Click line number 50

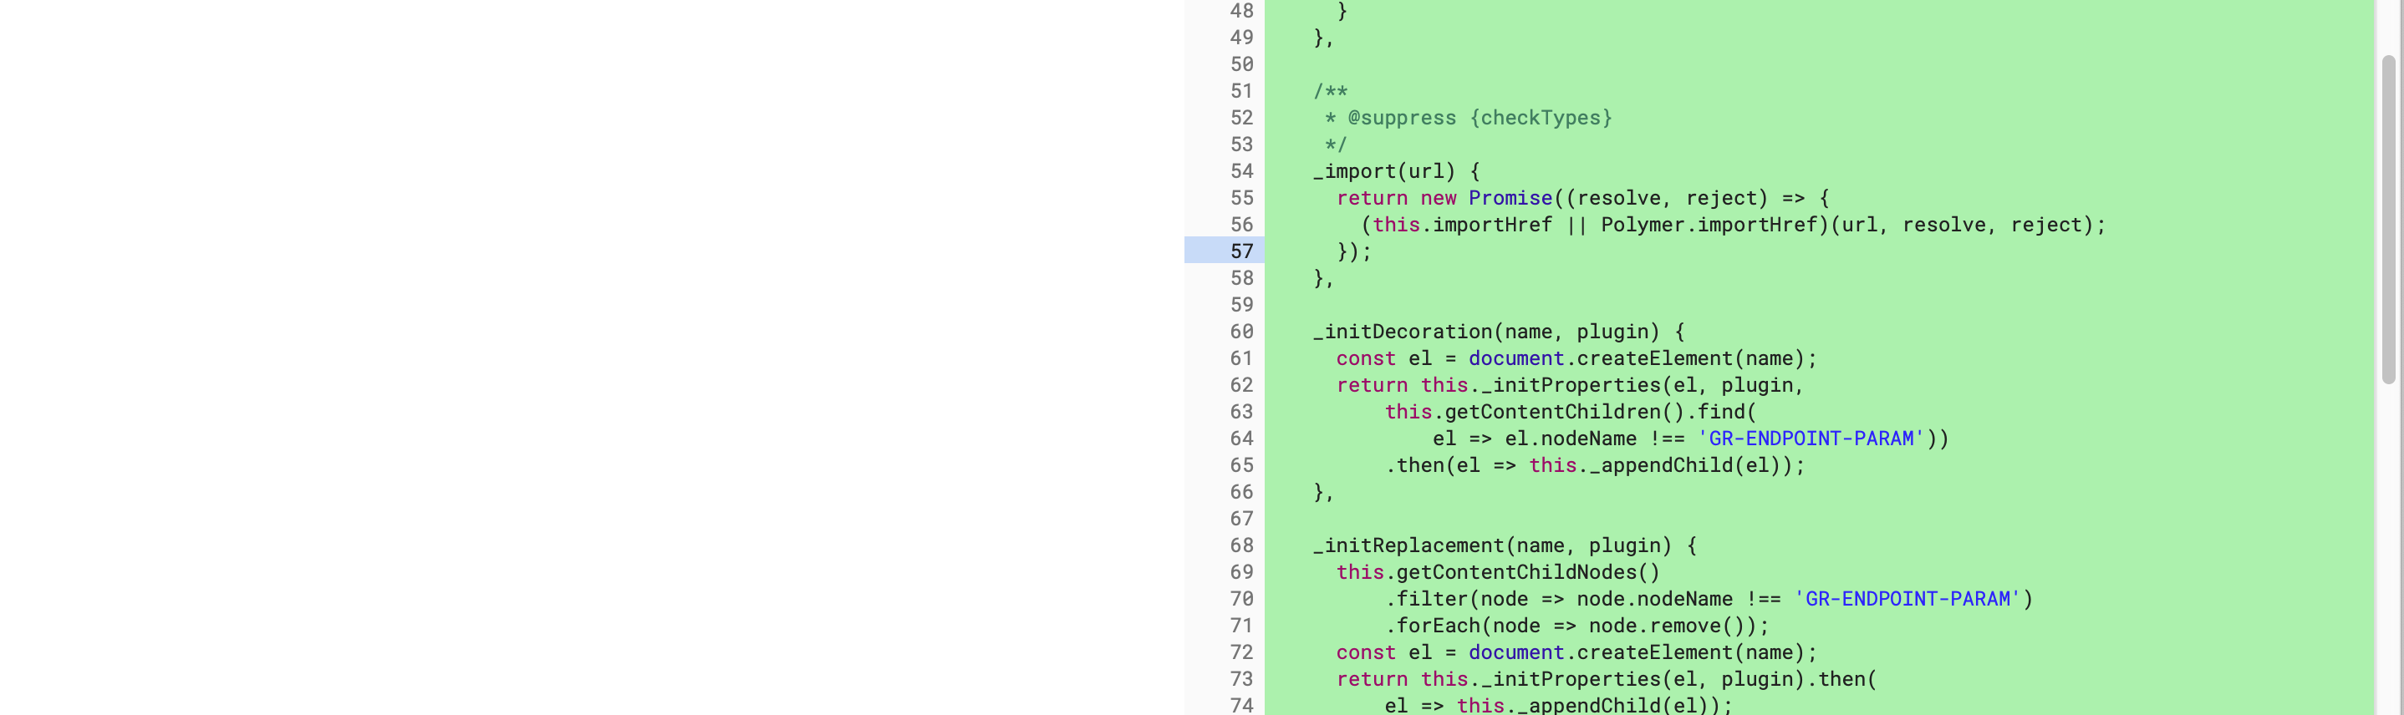click(1241, 64)
